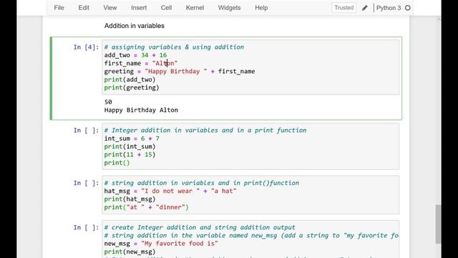Viewport: 458px width, 258px height.
Task: Open the Edit menu
Action: pyautogui.click(x=84, y=8)
